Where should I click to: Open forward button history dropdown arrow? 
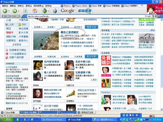18,11
